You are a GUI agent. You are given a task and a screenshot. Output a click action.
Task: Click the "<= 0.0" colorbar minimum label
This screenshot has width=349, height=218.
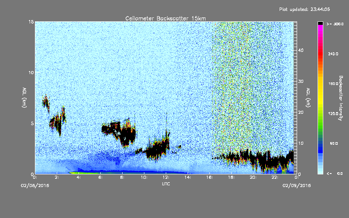point(335,173)
